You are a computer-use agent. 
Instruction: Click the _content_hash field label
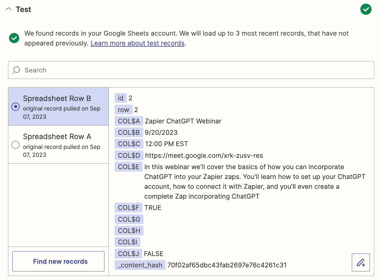(x=140, y=265)
